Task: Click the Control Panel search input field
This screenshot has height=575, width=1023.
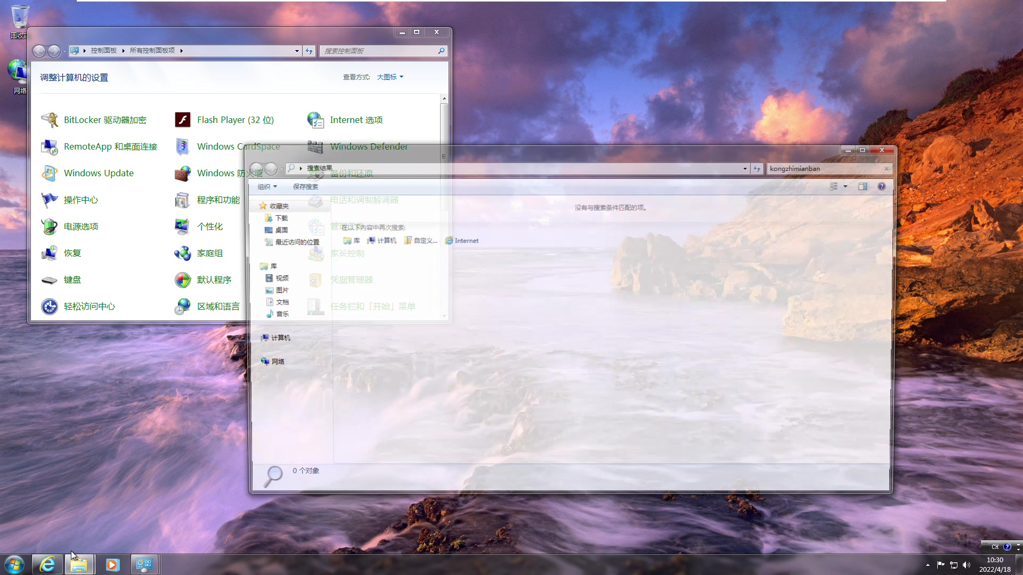Action: (x=378, y=51)
